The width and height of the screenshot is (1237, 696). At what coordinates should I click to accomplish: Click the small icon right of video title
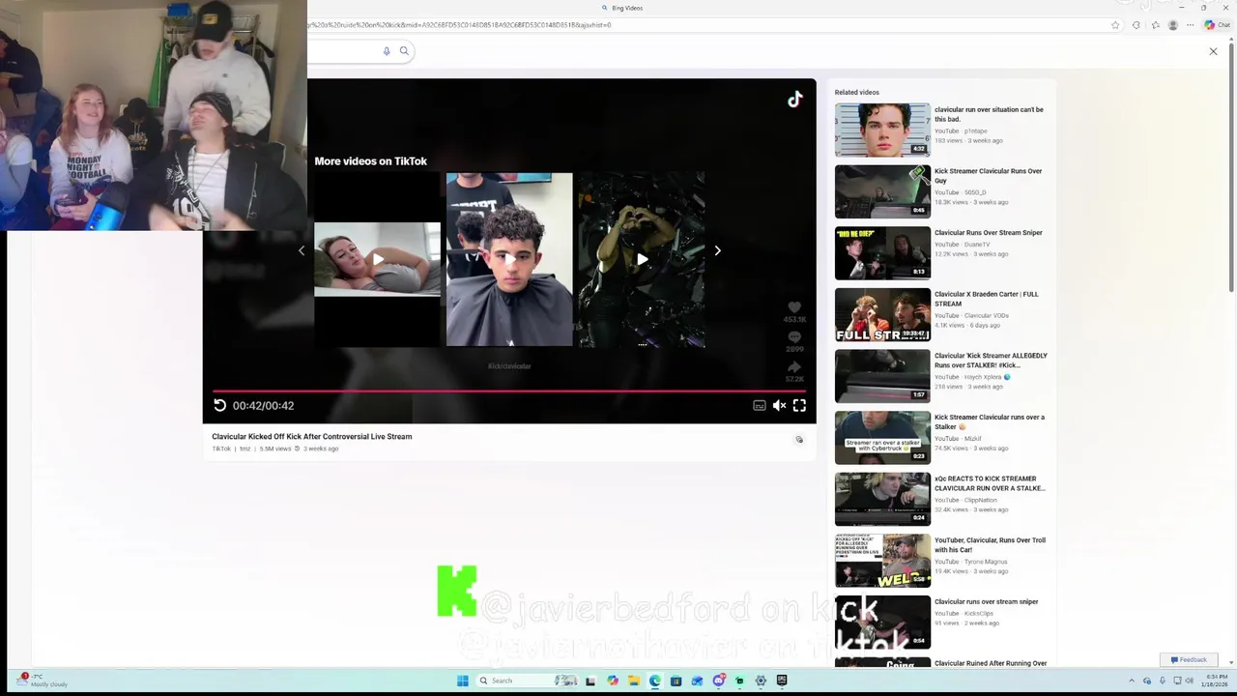tap(799, 440)
